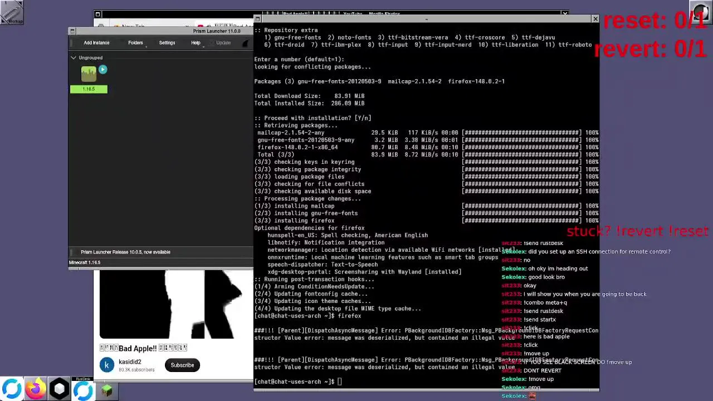713x401 pixels.
Task: Click the Prism Launcher release available notice
Action: click(x=125, y=252)
